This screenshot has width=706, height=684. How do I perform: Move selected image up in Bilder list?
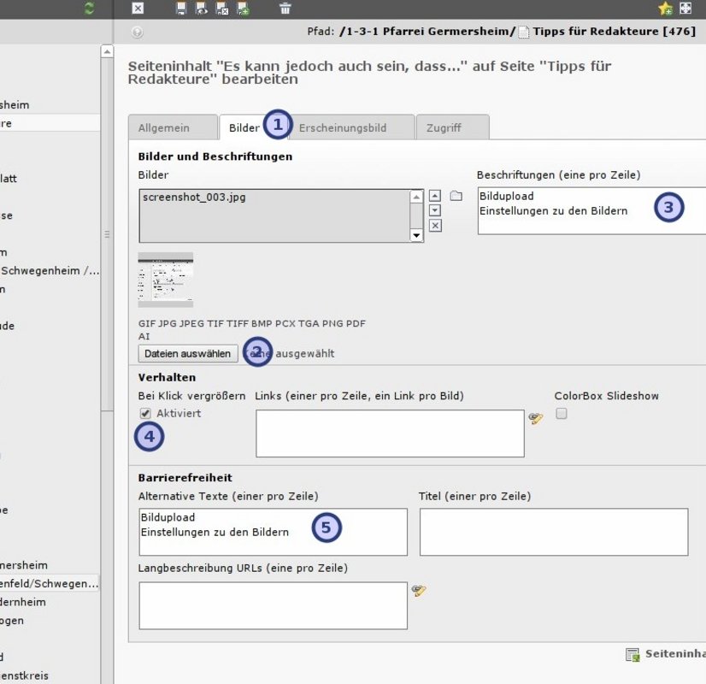pos(435,196)
